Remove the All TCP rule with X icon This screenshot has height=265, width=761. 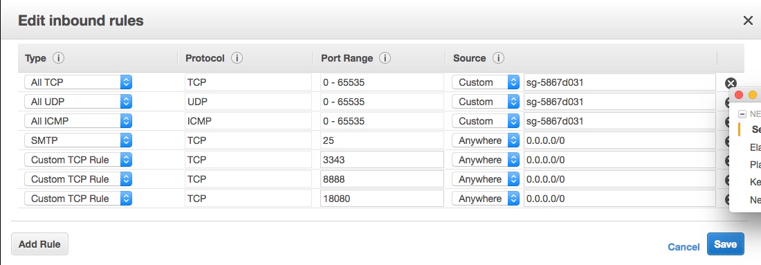[731, 83]
